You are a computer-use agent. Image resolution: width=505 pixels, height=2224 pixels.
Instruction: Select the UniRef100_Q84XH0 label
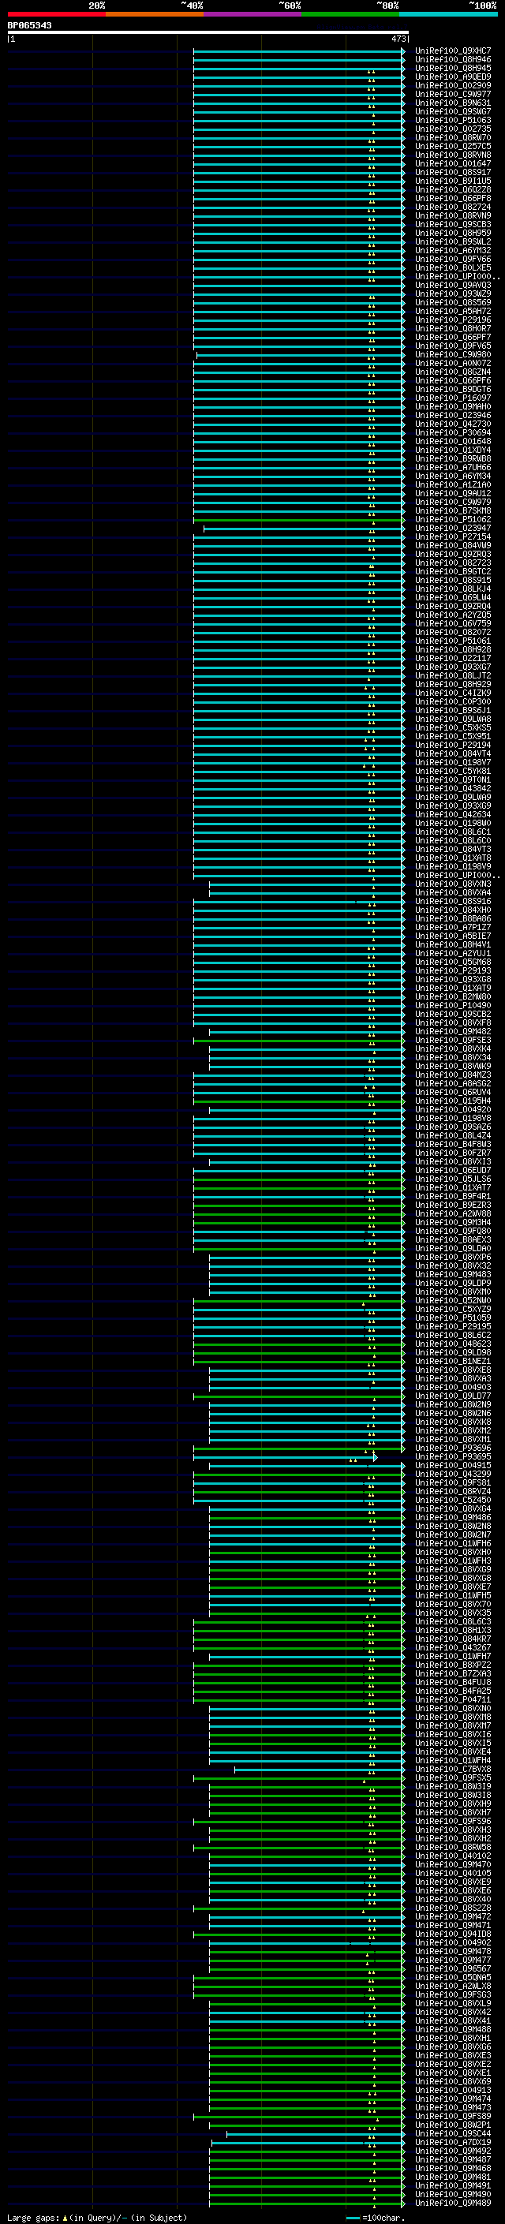(x=453, y=910)
